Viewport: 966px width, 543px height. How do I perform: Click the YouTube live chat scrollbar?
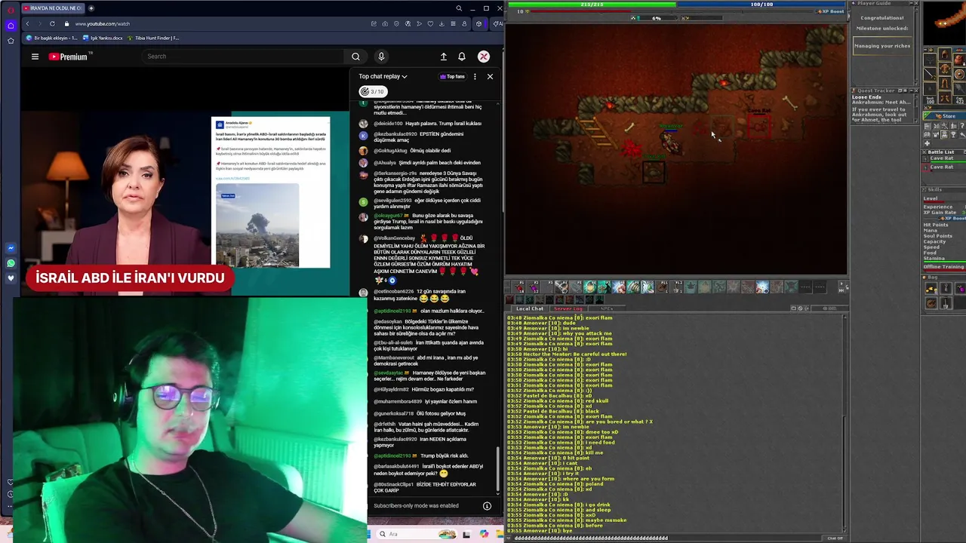tap(497, 468)
